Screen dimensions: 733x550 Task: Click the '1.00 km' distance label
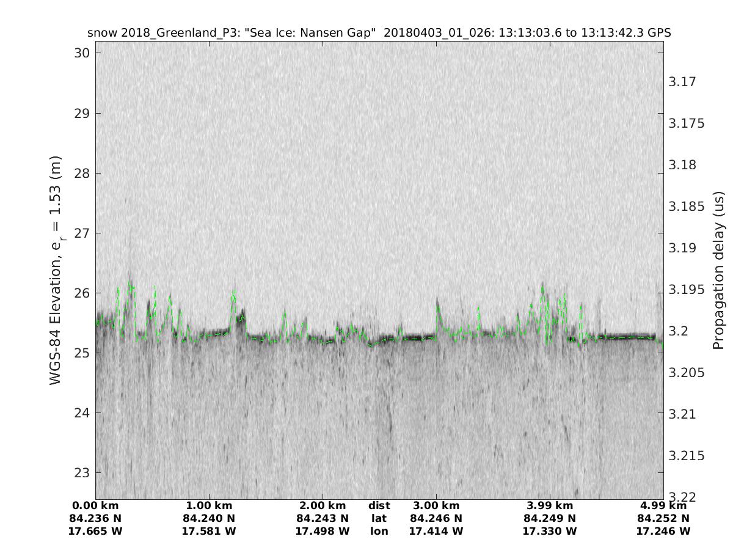coord(209,506)
